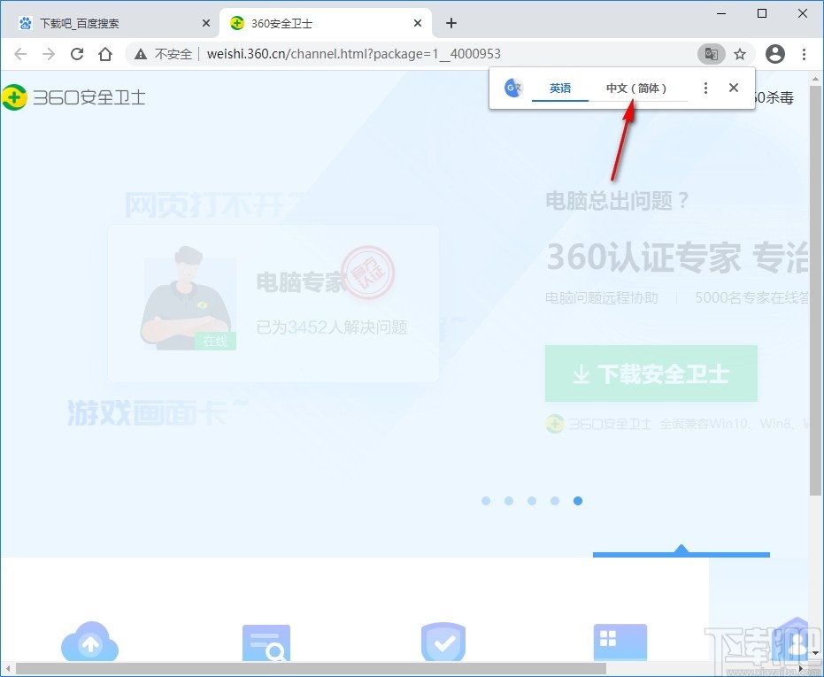Toggle the second carousel dot
The image size is (824, 677).
509,501
